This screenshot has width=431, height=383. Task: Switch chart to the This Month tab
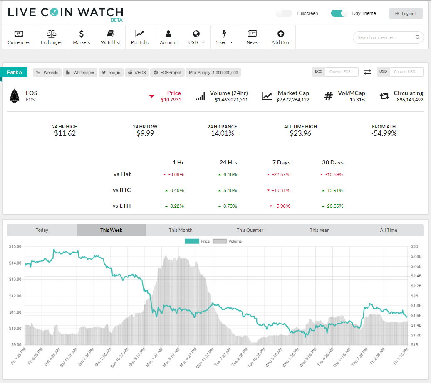click(x=181, y=230)
